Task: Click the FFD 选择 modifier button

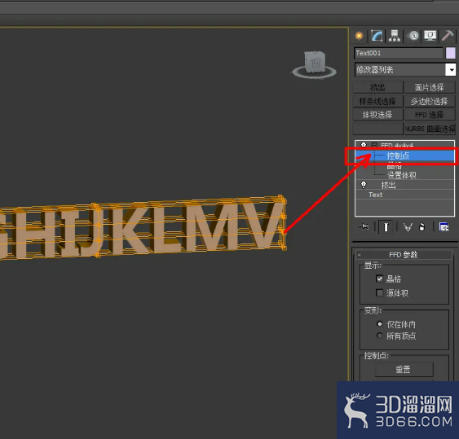Action: pos(430,115)
